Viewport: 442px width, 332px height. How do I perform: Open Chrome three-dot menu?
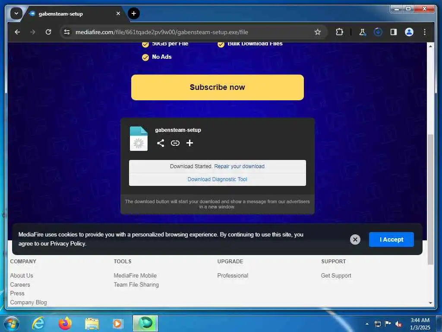pyautogui.click(x=425, y=32)
